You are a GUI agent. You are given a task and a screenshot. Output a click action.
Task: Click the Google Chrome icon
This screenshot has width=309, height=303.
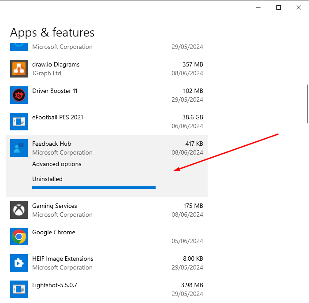(x=19, y=236)
